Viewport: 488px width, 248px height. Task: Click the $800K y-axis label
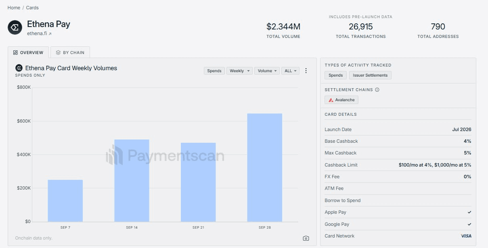(x=24, y=87)
